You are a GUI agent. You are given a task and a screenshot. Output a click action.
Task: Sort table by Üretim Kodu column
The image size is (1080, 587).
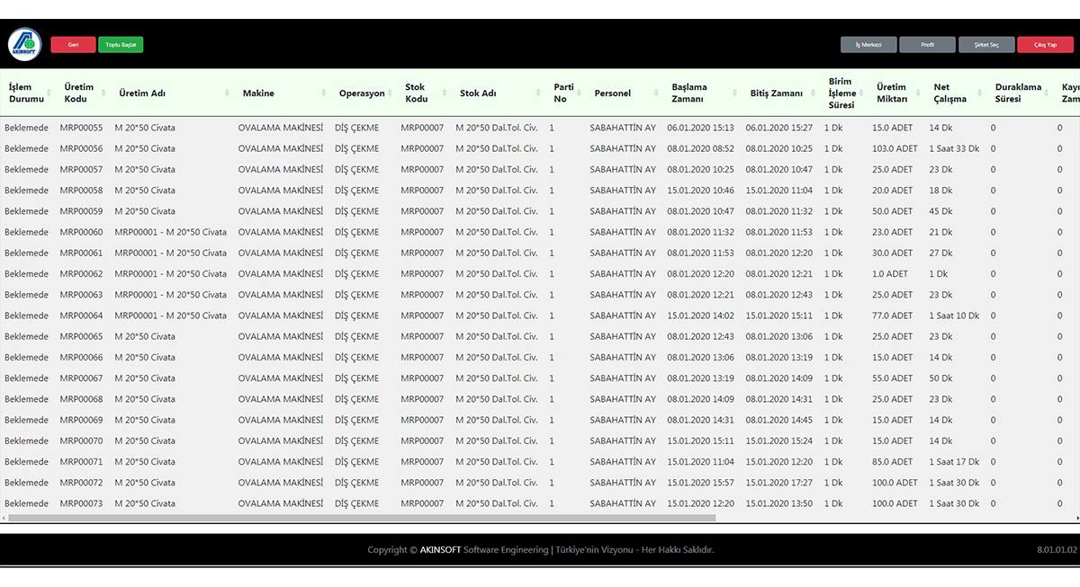point(79,93)
